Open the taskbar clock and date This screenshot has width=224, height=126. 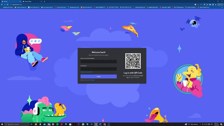pyautogui.click(x=216, y=124)
